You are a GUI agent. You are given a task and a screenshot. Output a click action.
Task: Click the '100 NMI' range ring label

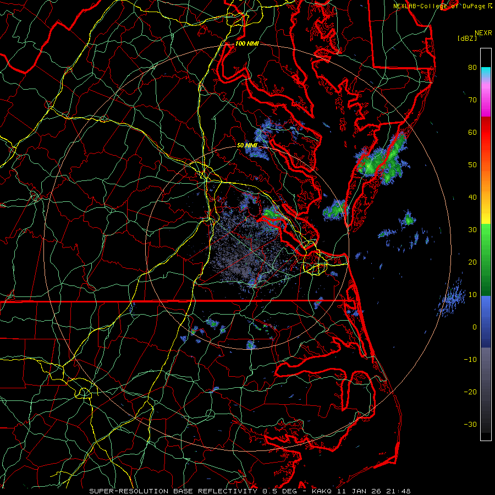[247, 43]
